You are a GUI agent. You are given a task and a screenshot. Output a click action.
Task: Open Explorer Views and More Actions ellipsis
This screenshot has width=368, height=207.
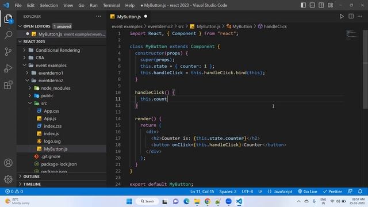point(98,17)
